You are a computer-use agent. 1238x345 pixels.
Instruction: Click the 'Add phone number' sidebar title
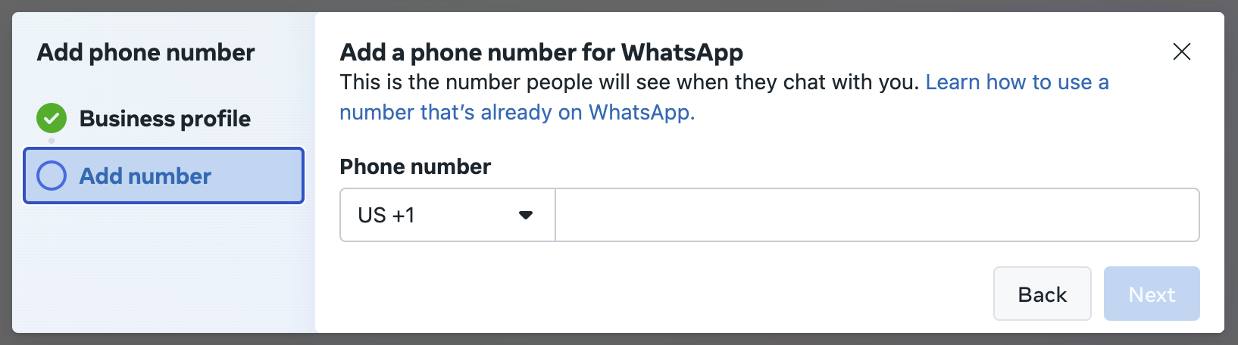pyautogui.click(x=145, y=52)
